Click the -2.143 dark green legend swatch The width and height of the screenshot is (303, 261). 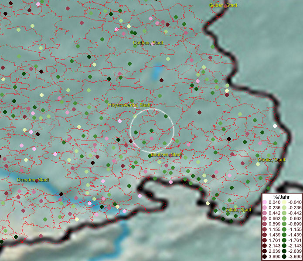(284, 246)
